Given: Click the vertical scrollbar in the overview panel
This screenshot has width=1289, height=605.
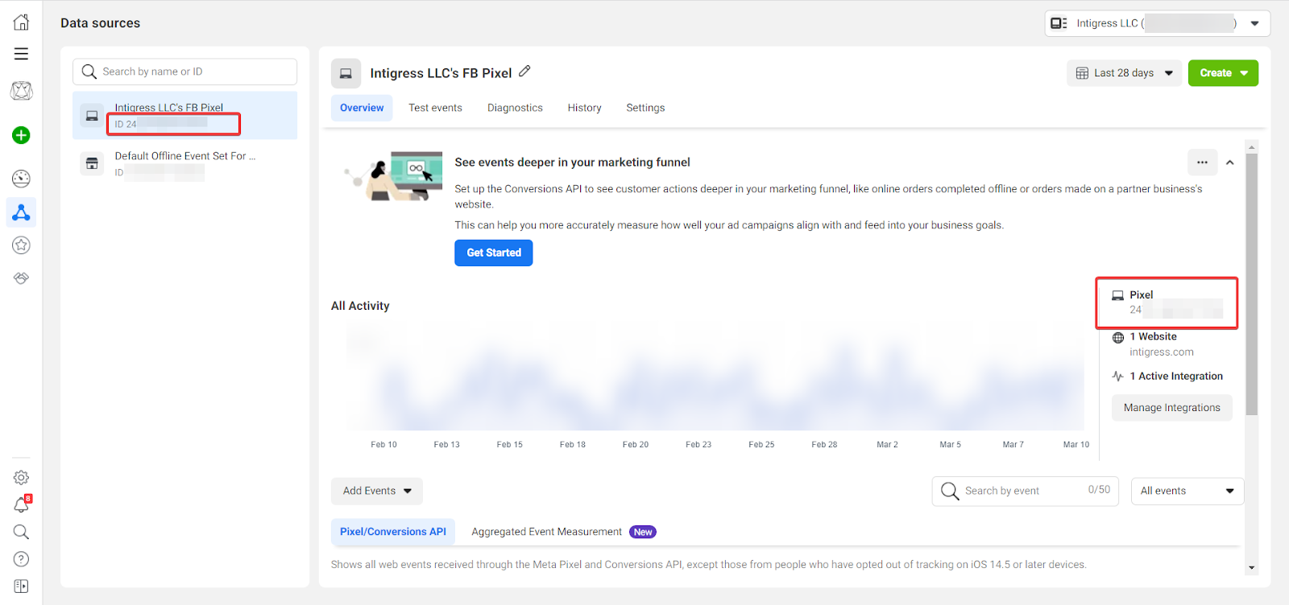Looking at the screenshot, I should 1252,284.
